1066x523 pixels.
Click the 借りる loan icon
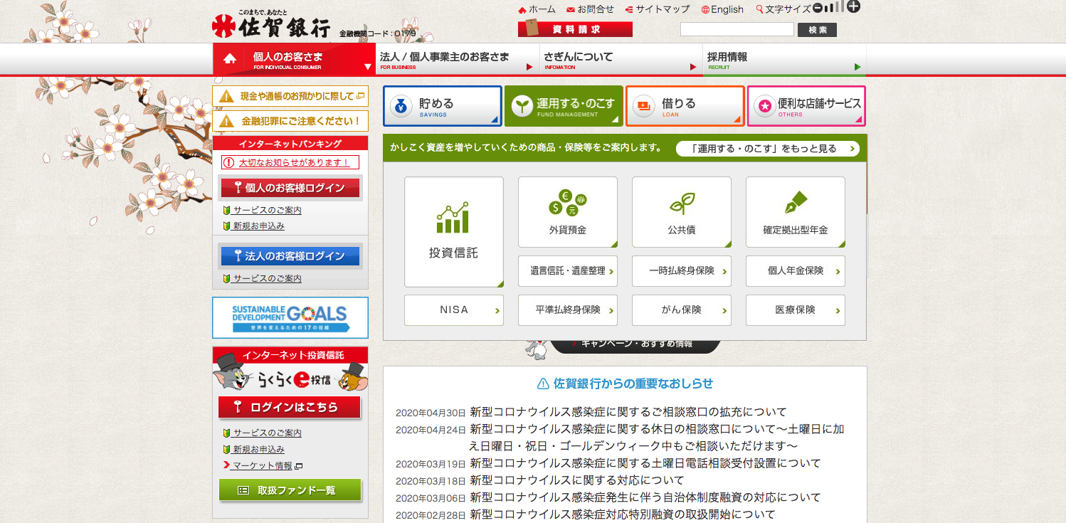point(644,106)
